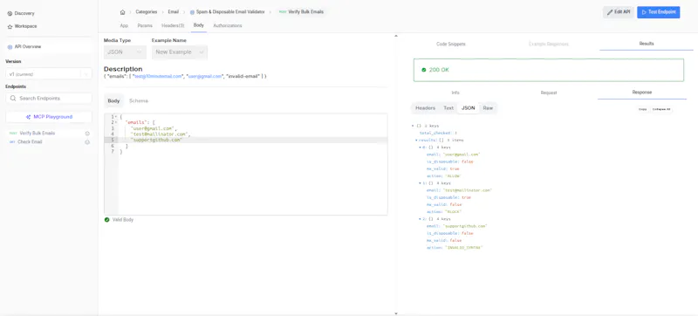Show response Headers view
698x316 pixels.
point(425,108)
